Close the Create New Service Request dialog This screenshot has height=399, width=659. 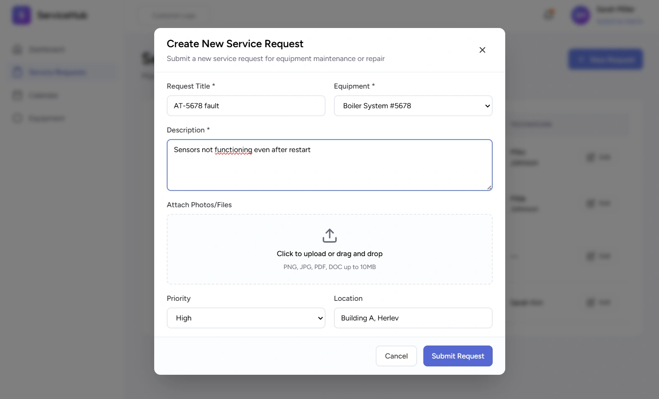click(x=482, y=50)
